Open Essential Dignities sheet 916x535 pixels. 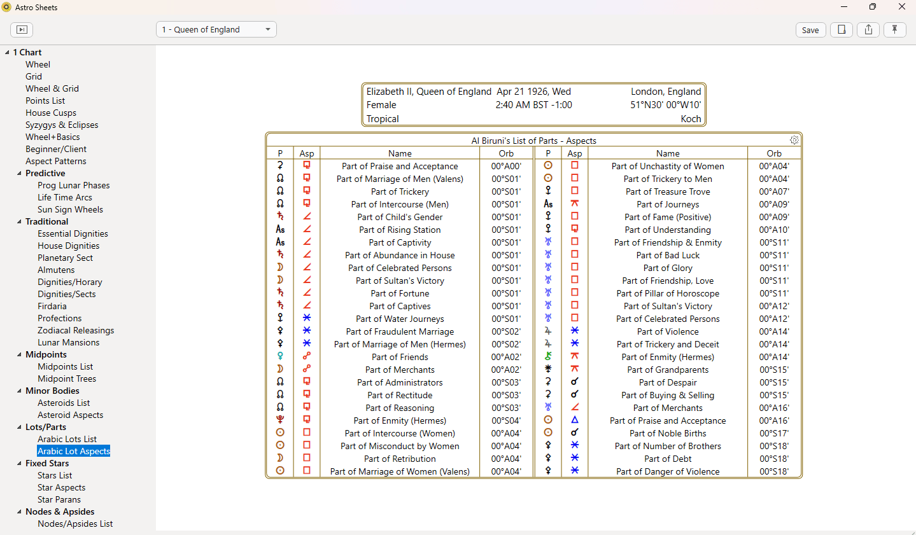[73, 233]
